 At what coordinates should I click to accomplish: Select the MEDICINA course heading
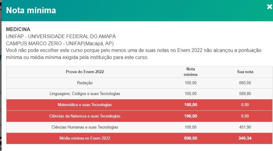[18, 30]
